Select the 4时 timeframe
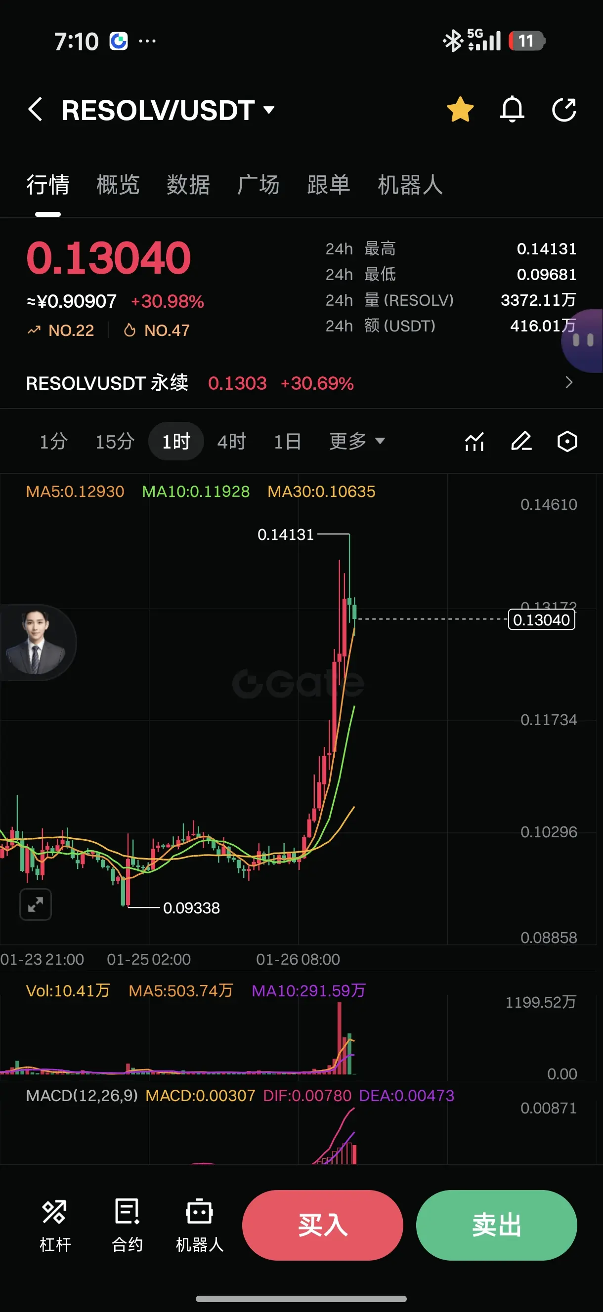603x1312 pixels. click(x=231, y=441)
